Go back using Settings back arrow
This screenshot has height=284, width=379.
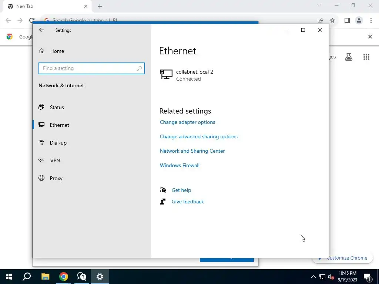[x=41, y=30]
